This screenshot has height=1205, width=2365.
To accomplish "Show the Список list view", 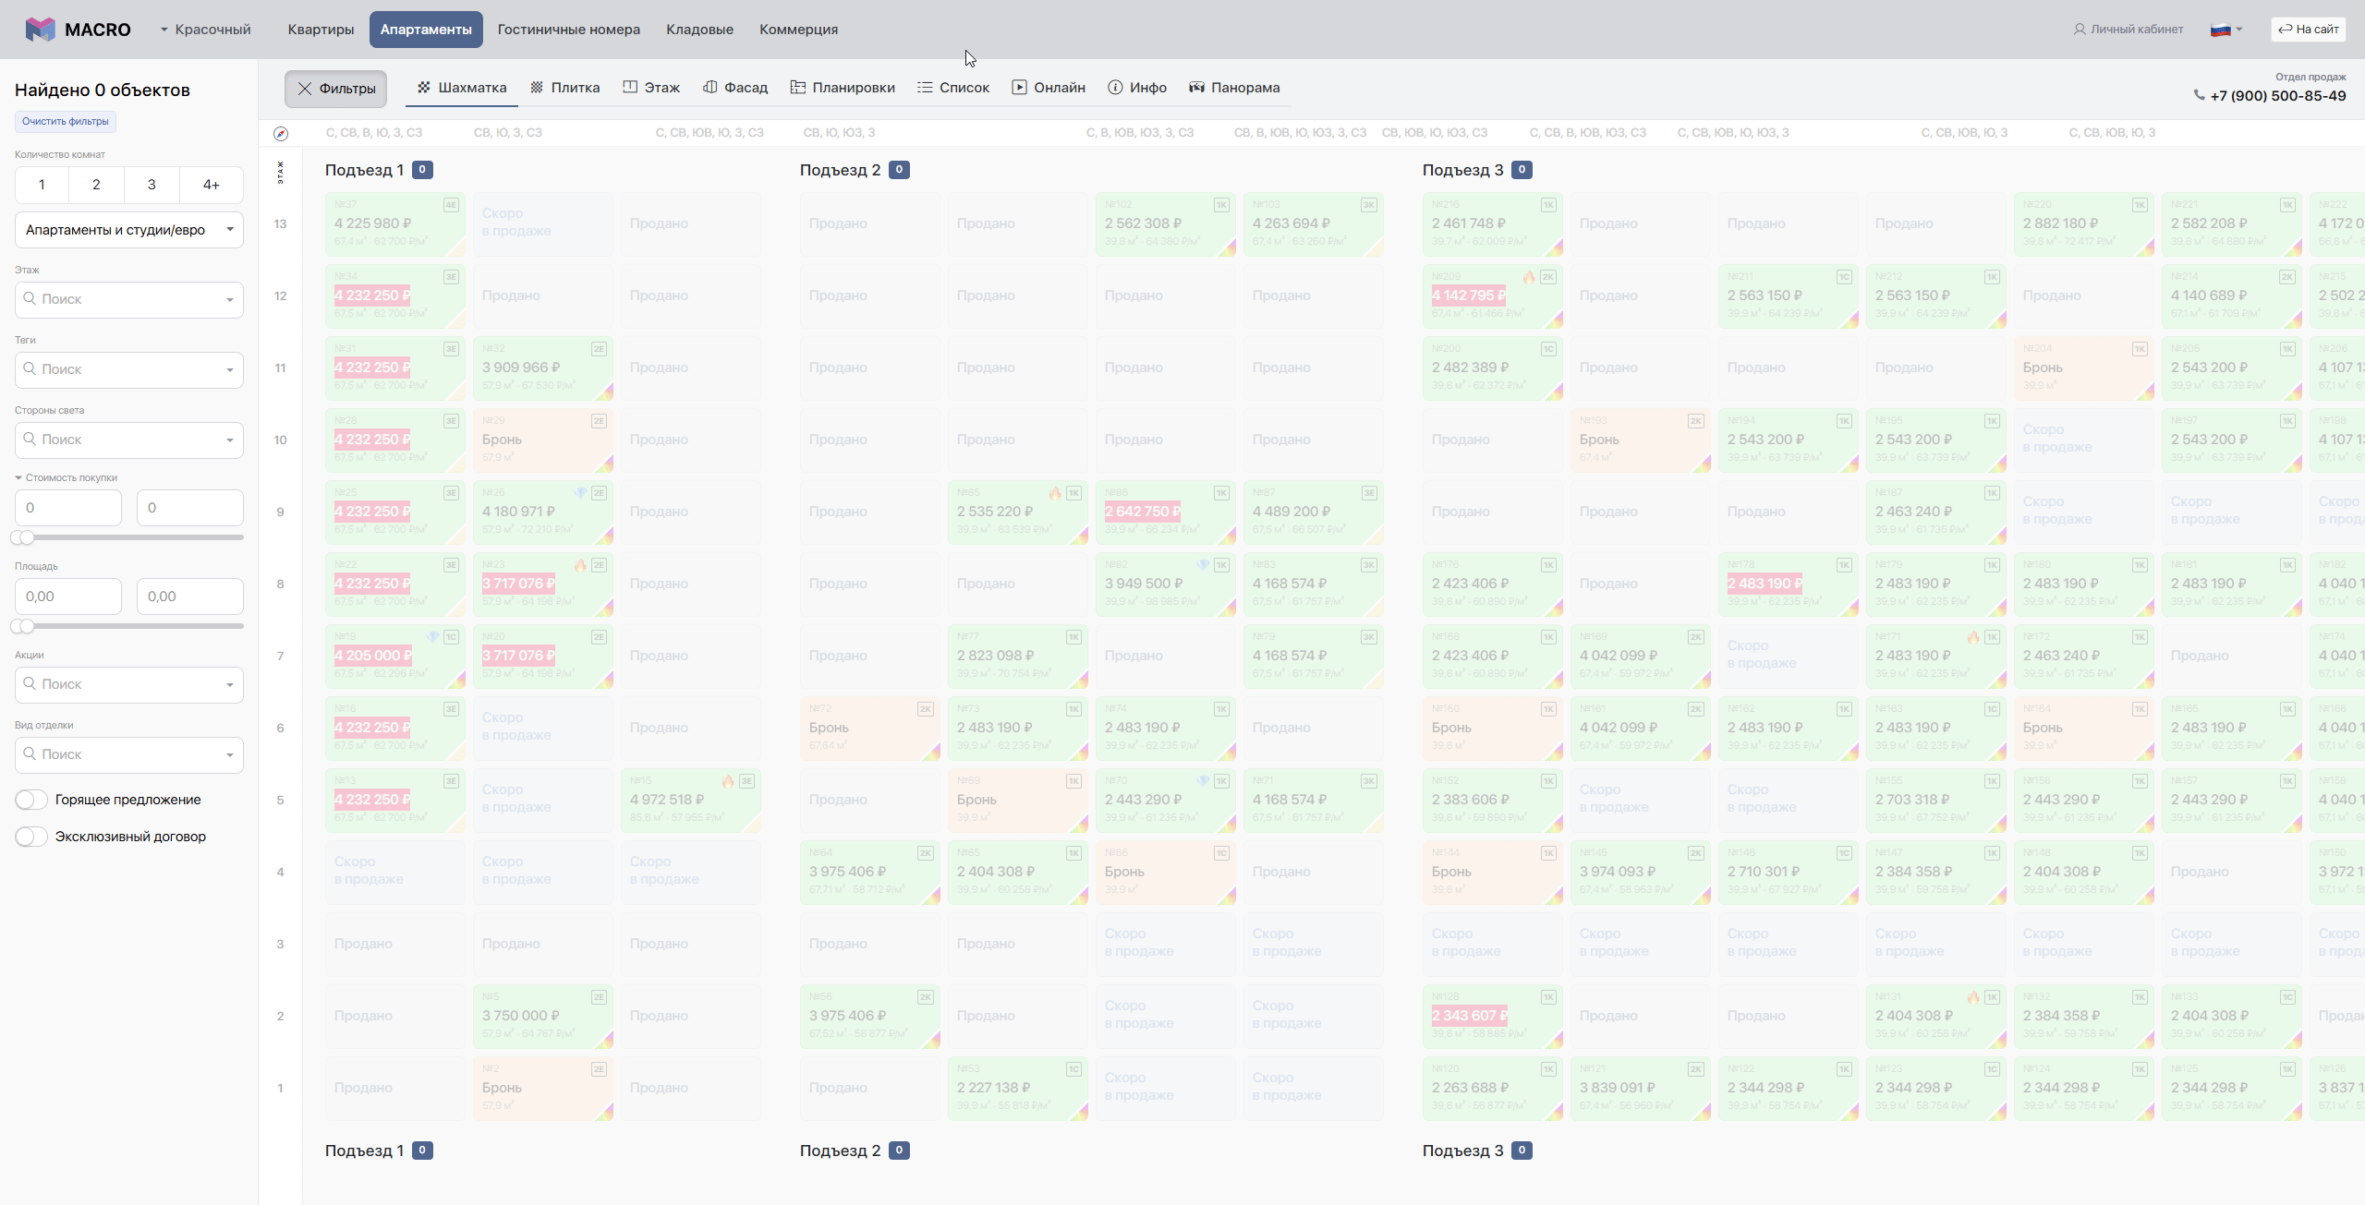I will tap(953, 88).
